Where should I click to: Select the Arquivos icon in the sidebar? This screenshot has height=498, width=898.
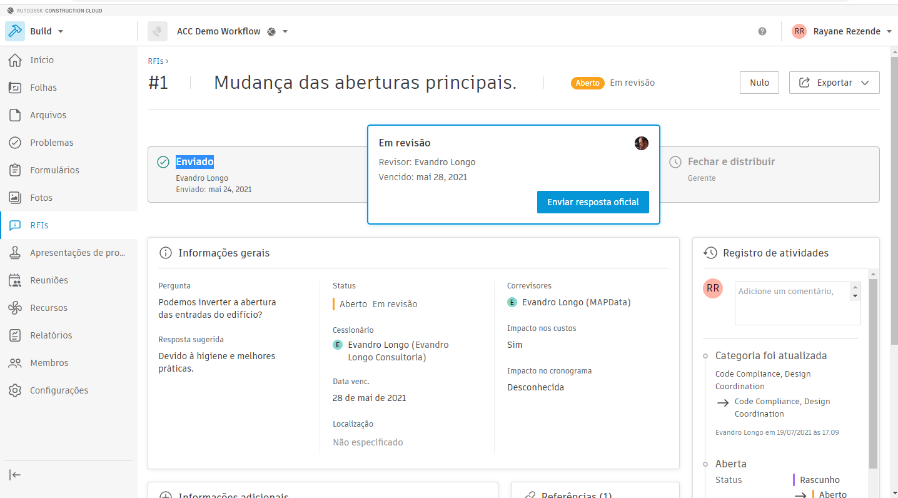[15, 114]
